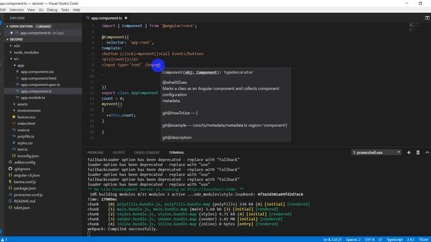Open the Debug menu
This screenshot has width=431, height=242.
(x=52, y=10)
